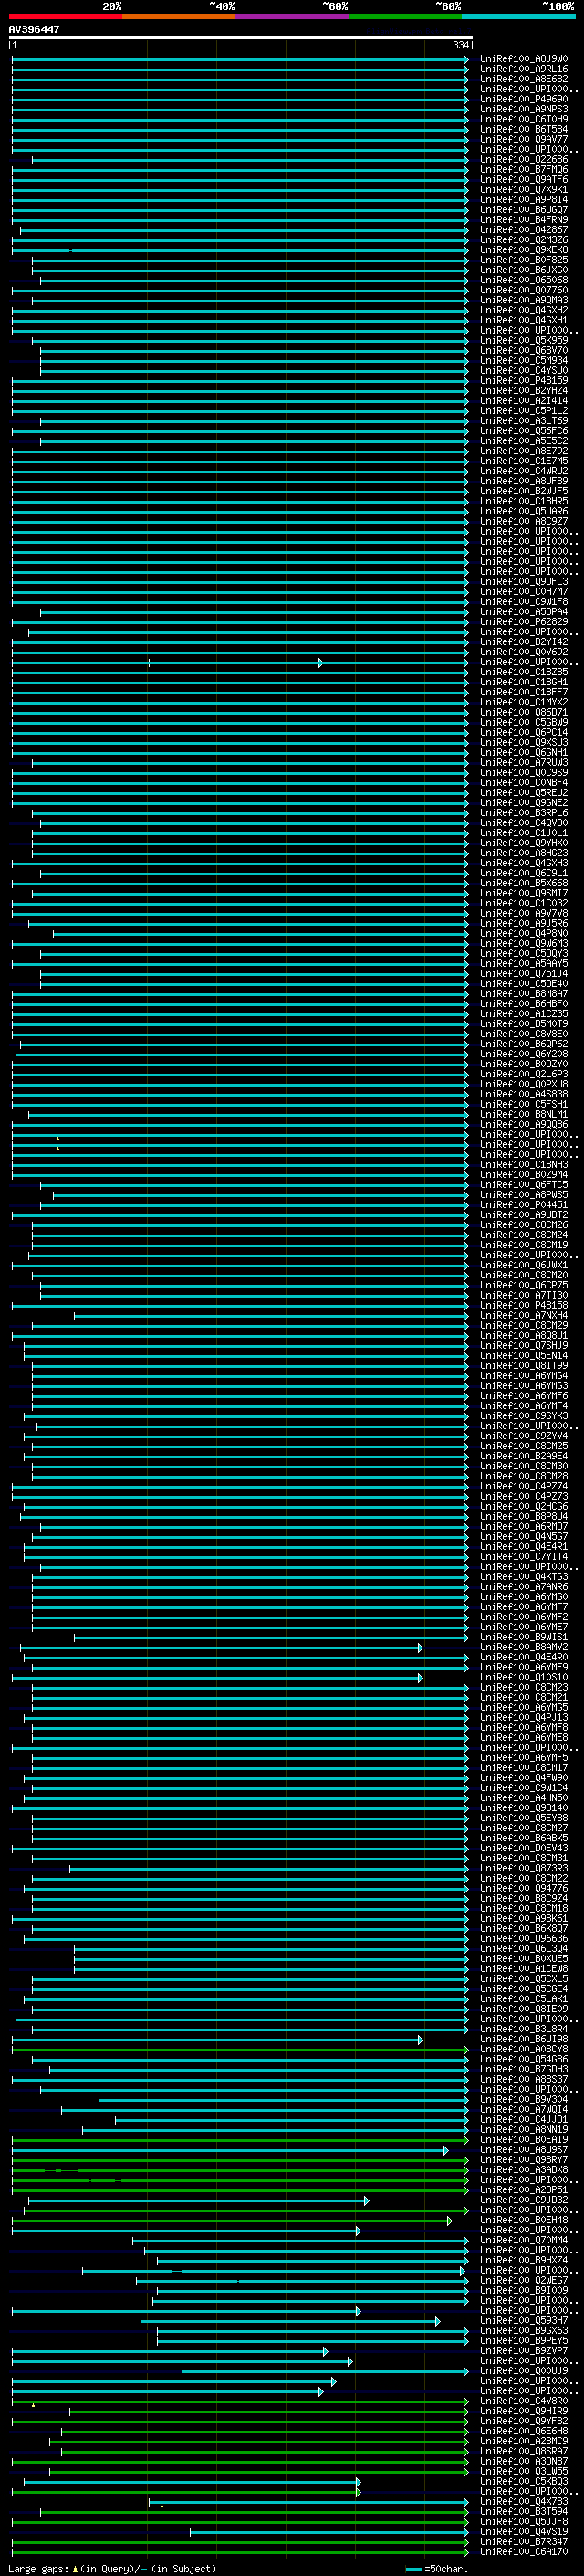584x2576 pixels.
Task: Select hit label UniRef100_P62829
Action: 524,622
